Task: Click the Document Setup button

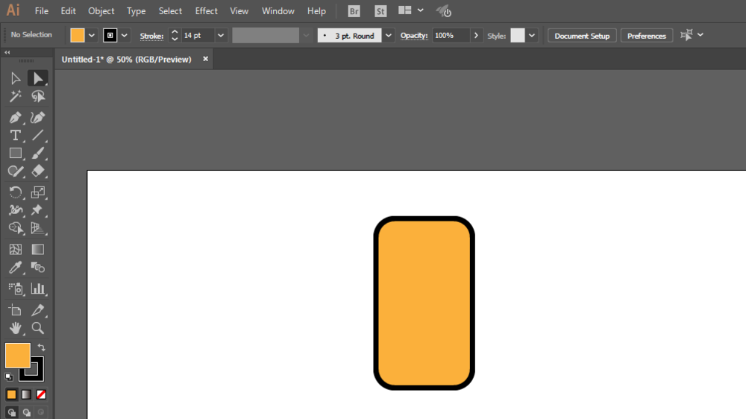Action: pos(582,36)
